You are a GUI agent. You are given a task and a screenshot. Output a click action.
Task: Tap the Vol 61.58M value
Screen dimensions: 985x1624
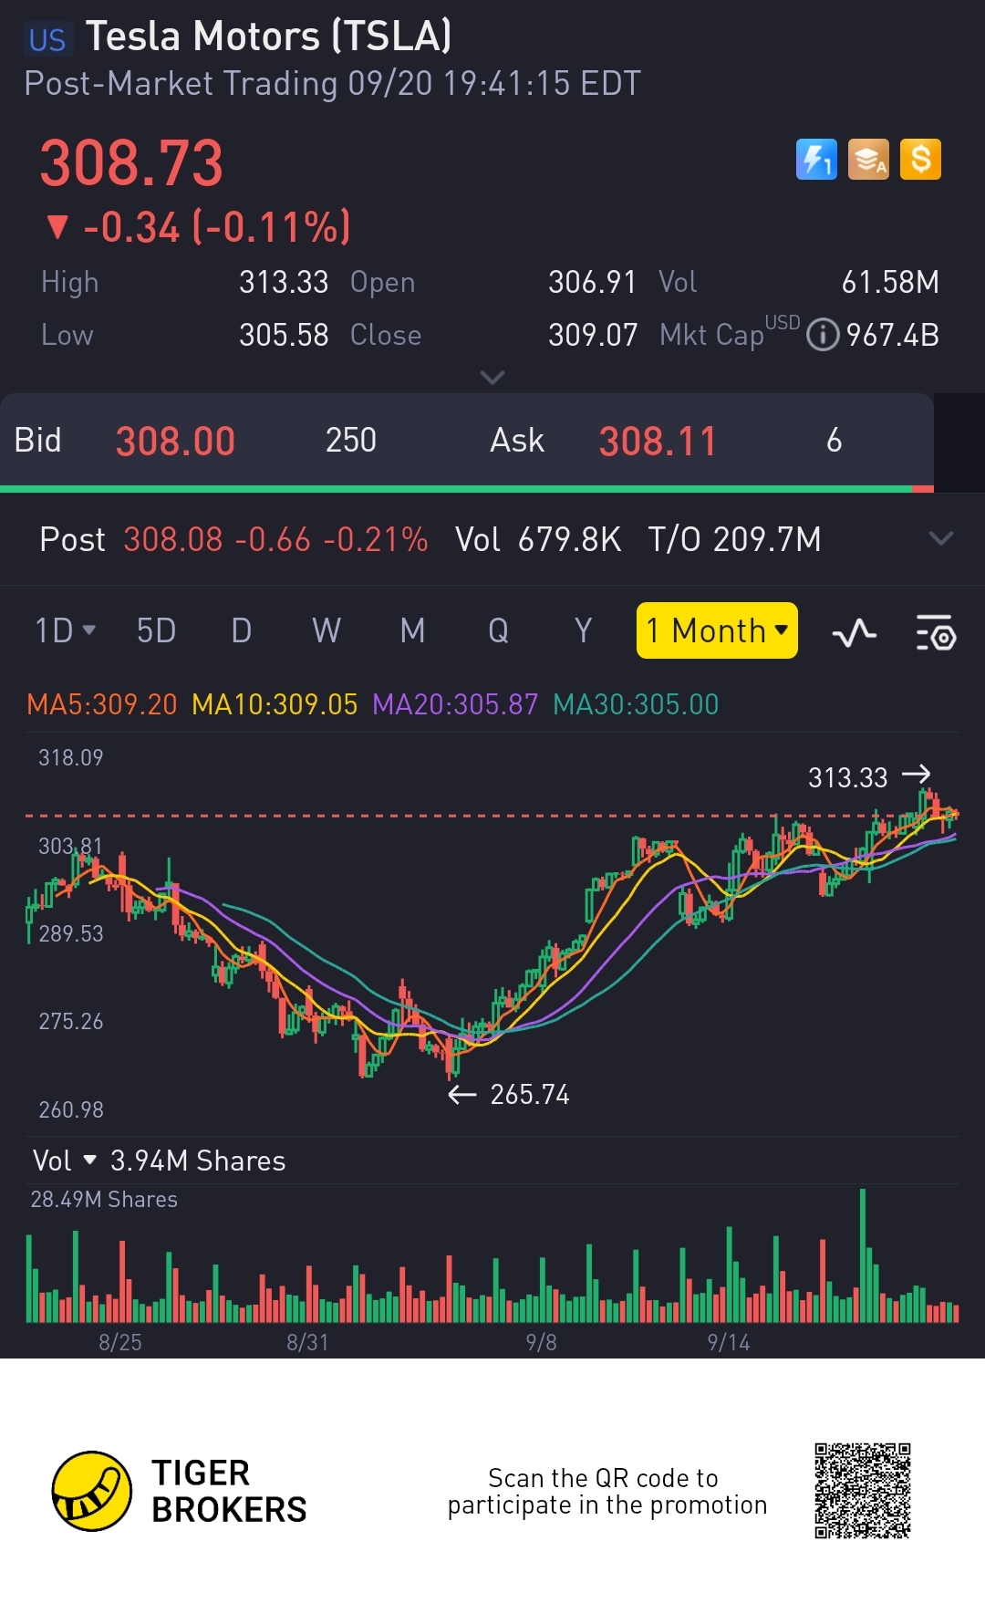click(x=889, y=282)
